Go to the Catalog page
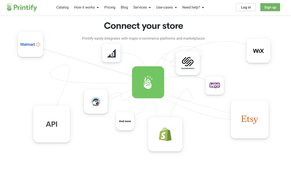The image size is (291, 174). [62, 8]
